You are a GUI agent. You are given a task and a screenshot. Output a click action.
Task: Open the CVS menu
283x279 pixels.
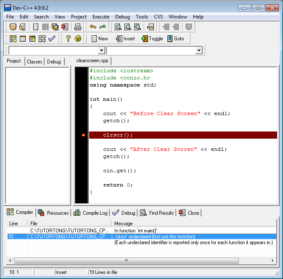(x=158, y=17)
